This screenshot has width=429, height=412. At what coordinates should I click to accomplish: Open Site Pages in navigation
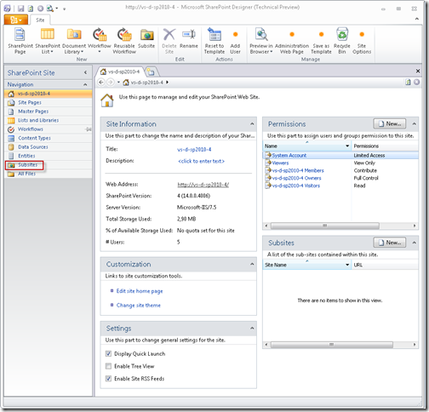(x=49, y=102)
